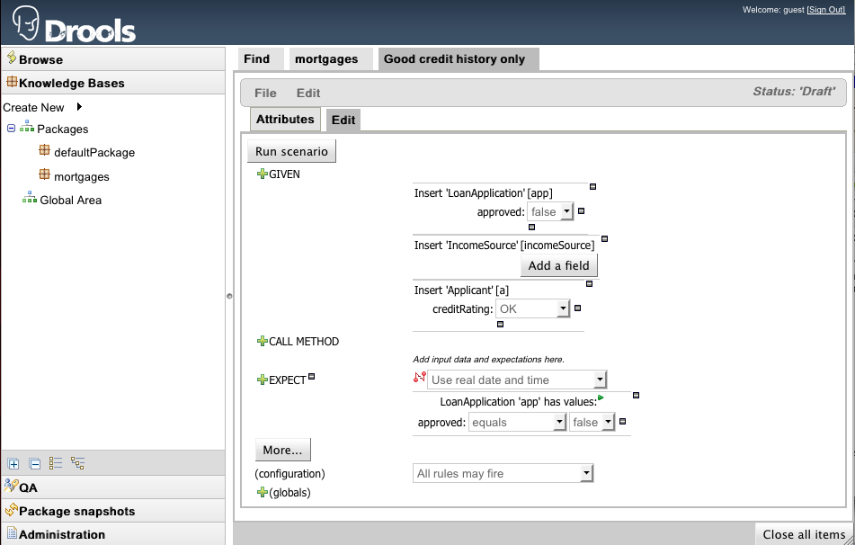Click the Insert 'LoanApplication' [app] text
Image resolution: width=855 pixels, height=545 pixels.
[483, 193]
